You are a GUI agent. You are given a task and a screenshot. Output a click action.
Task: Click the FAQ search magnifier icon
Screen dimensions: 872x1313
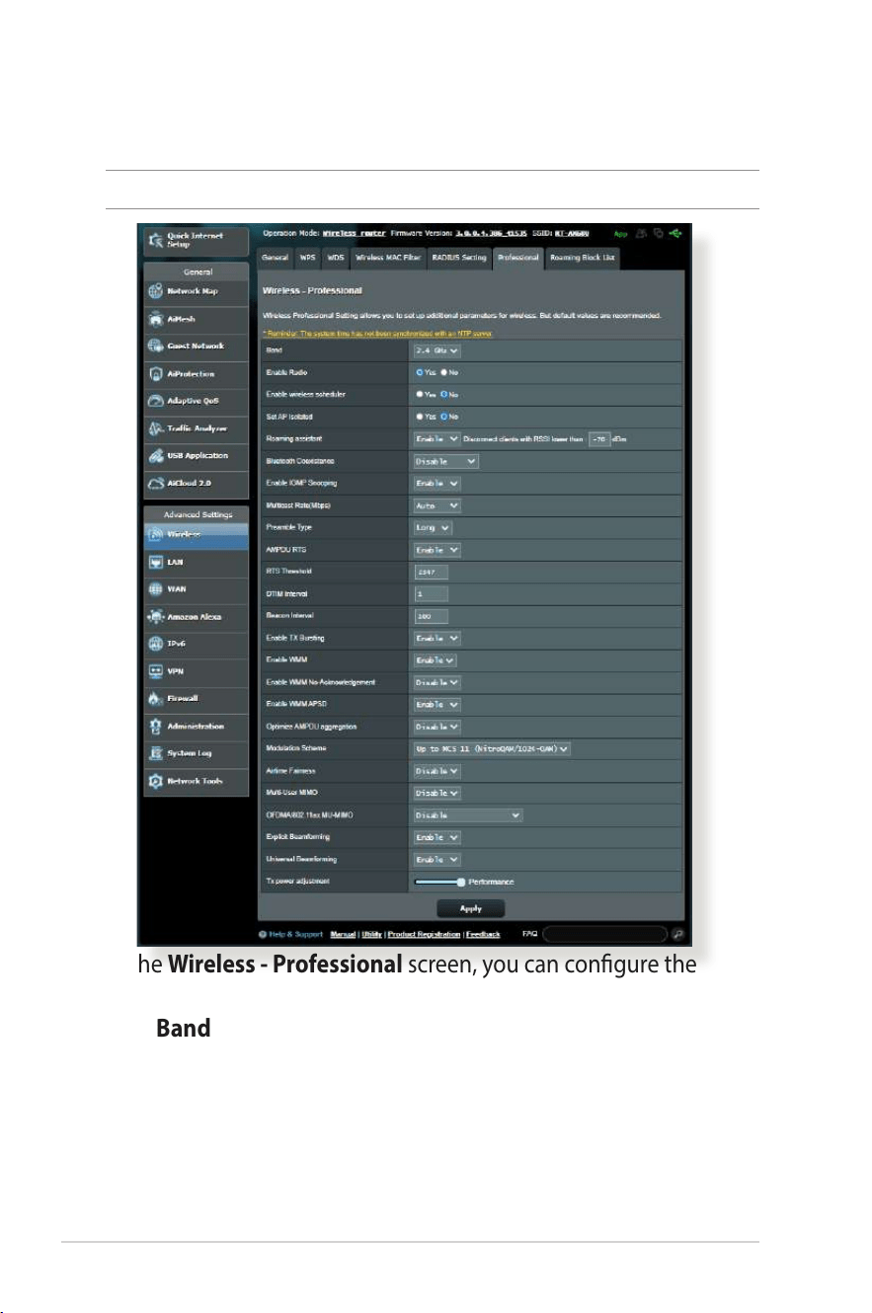(x=677, y=934)
